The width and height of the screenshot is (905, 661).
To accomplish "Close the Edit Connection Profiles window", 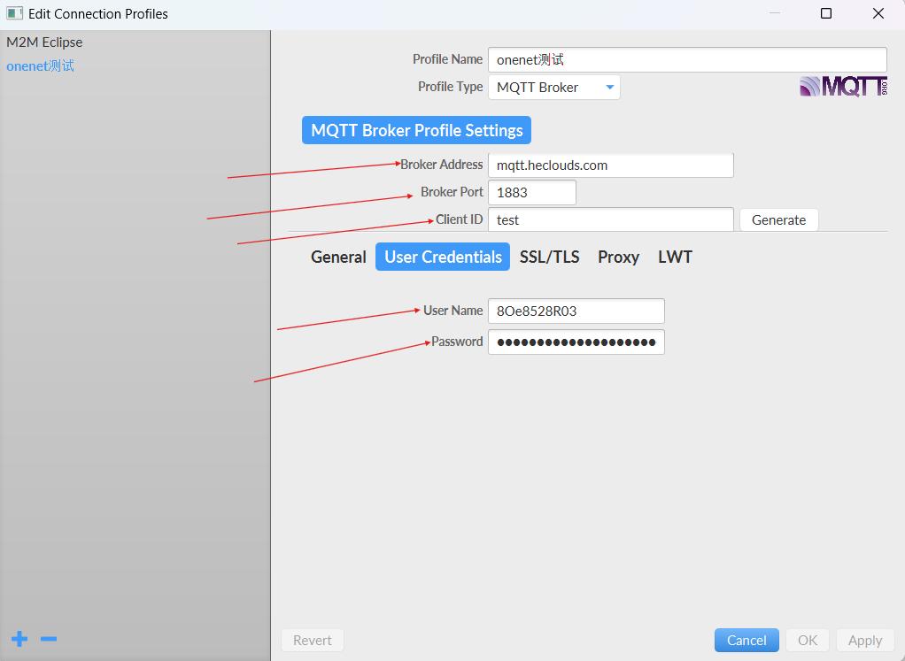I will [878, 13].
